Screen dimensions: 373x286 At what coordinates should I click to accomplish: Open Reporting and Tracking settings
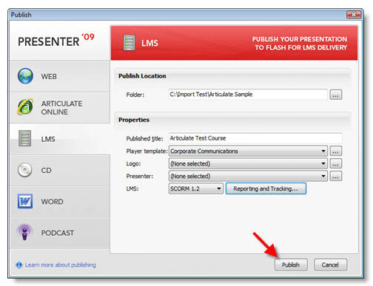[266, 188]
